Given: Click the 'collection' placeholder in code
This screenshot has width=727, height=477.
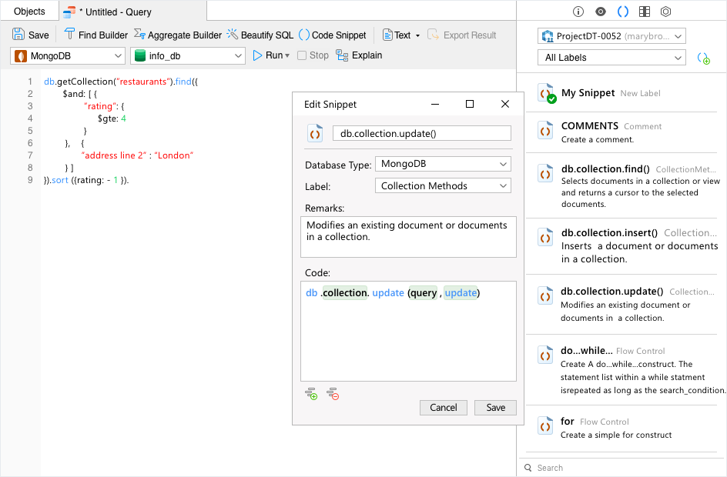Looking at the screenshot, I should [x=344, y=292].
